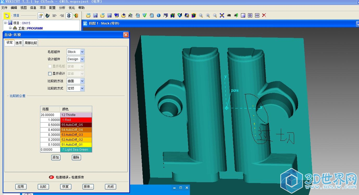
Task: Open a VERICUT project file
Action: click(x=88, y=15)
